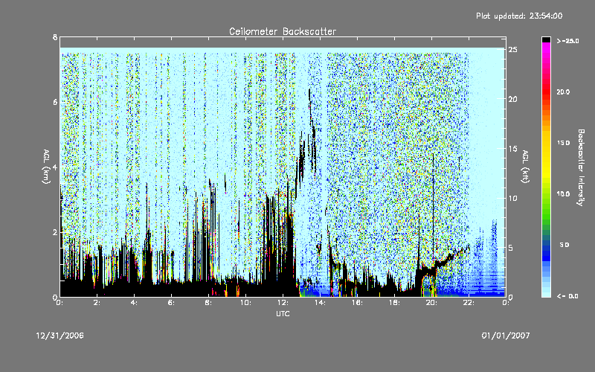The image size is (595, 372).
Task: Click the '>=25.0' colorbar label
Action: pyautogui.click(x=567, y=41)
